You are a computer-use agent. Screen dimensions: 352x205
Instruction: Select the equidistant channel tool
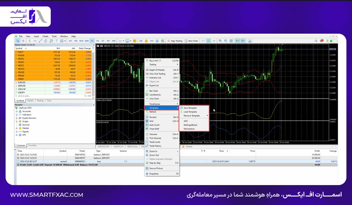45,41
